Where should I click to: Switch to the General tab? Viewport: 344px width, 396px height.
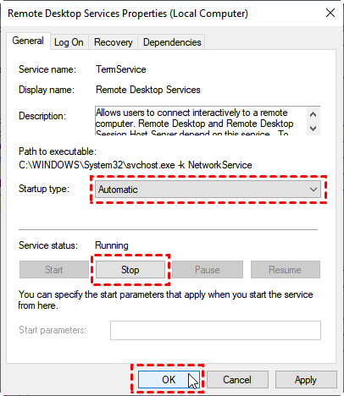point(28,41)
